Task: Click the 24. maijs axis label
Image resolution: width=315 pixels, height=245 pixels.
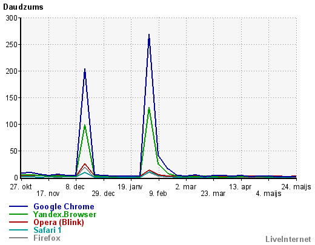Action: pyautogui.click(x=296, y=187)
